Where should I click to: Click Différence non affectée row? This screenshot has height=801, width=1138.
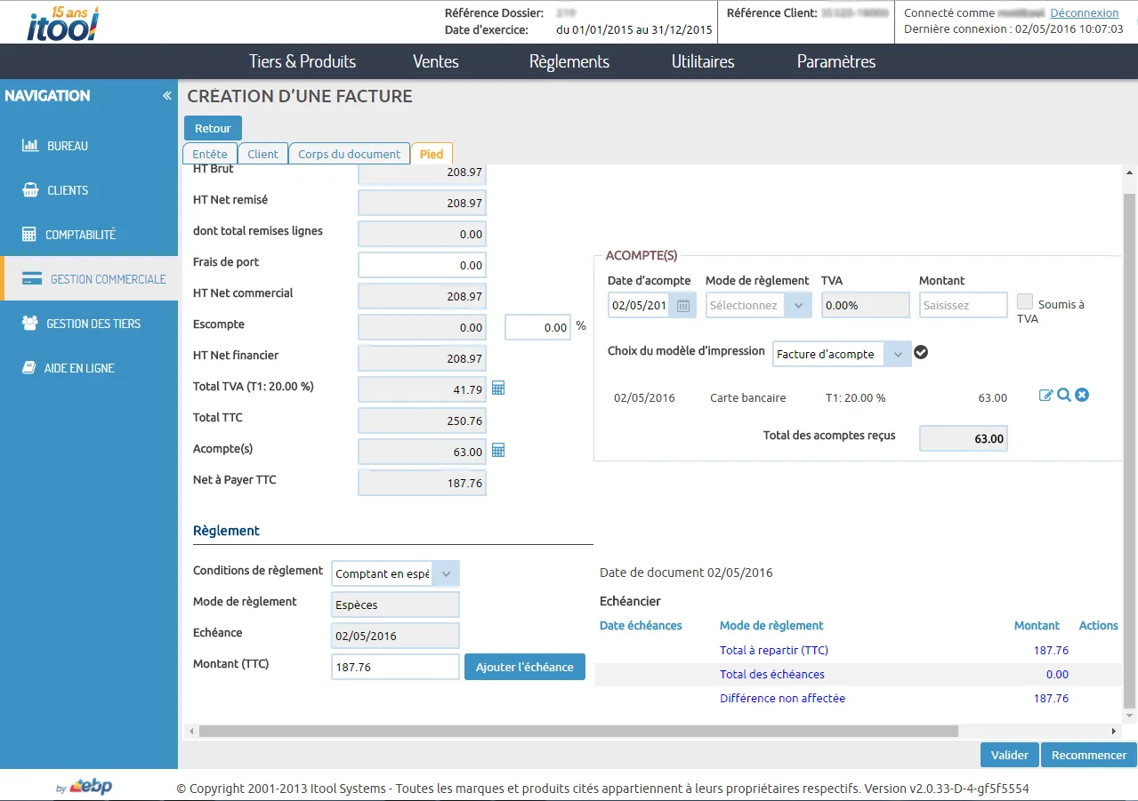[858, 698]
